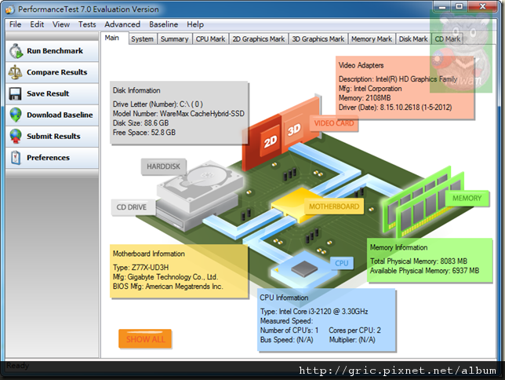Switch to the 3D Graphics Mark tab
The height and width of the screenshot is (380, 505).
click(x=318, y=39)
